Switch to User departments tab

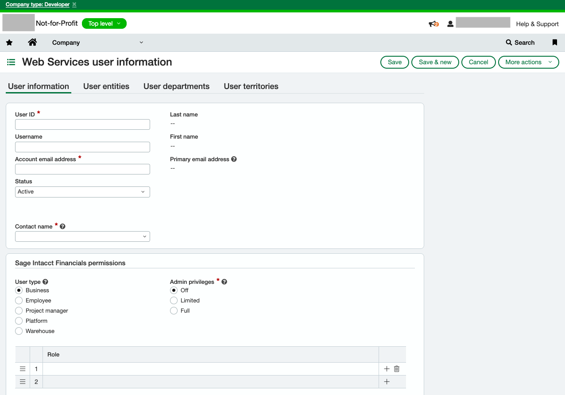coord(176,86)
